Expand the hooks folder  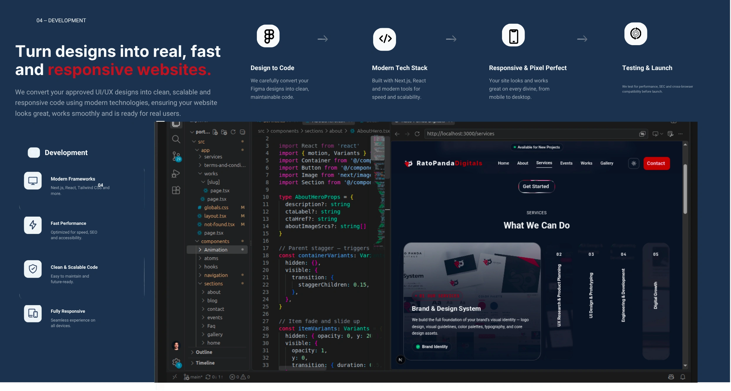[217, 267]
